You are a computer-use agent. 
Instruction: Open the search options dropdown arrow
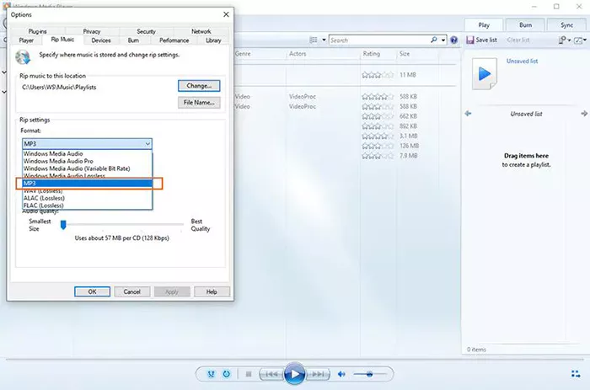[x=443, y=40]
